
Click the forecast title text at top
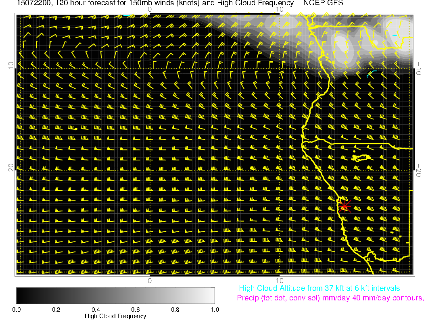click(180, 3)
